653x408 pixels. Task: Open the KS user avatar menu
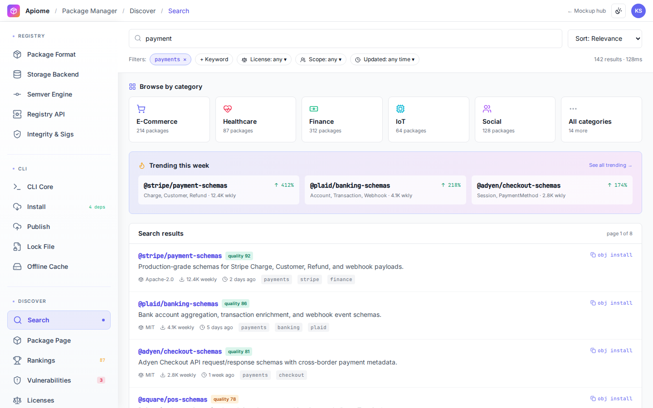tap(638, 11)
